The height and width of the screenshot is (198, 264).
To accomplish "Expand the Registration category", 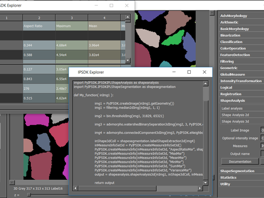I will click(230, 94).
